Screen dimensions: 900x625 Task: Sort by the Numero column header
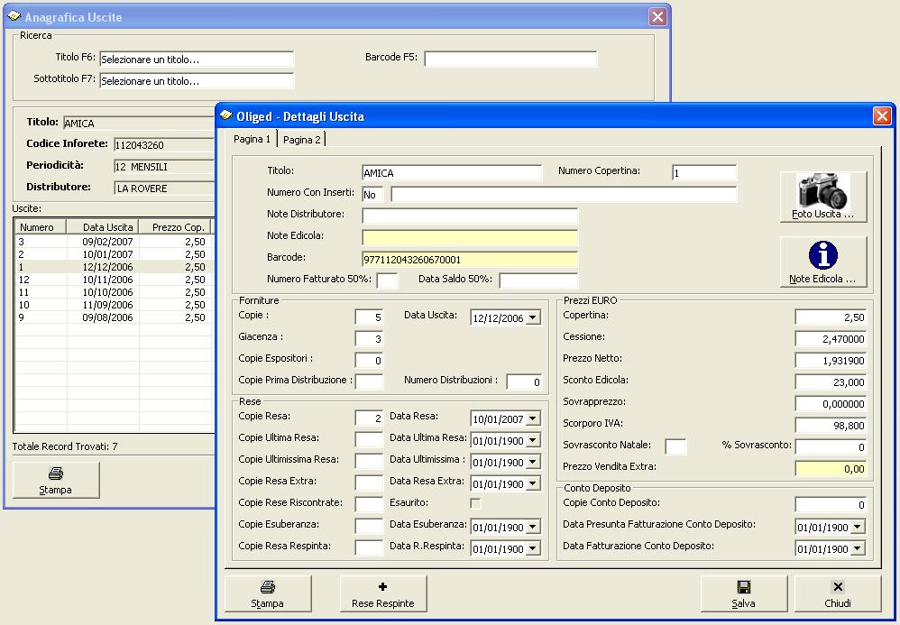tap(41, 227)
